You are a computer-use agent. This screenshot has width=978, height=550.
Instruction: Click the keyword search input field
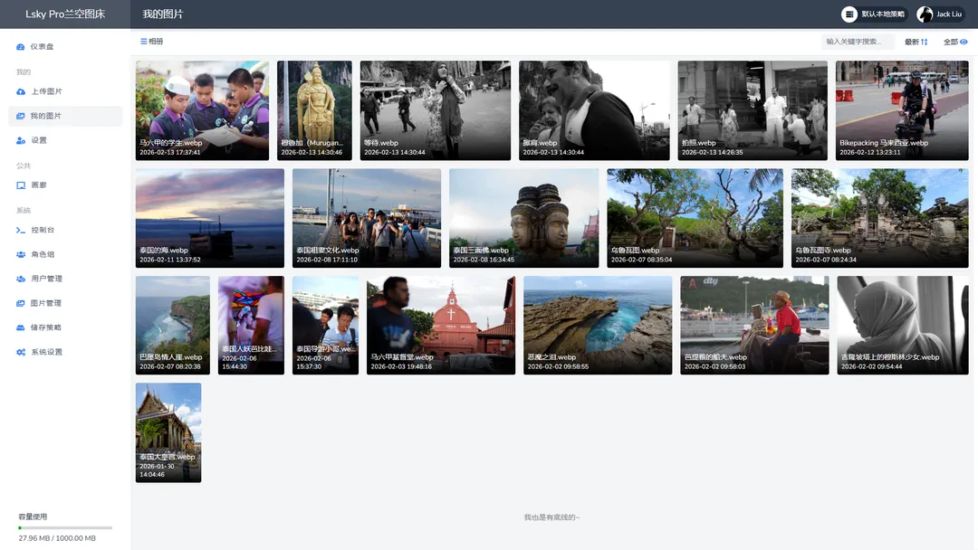tap(857, 42)
